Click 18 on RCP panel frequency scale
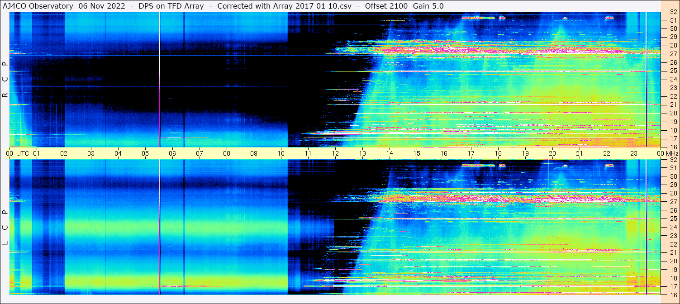This screenshot has height=304, width=680. pyautogui.click(x=673, y=130)
